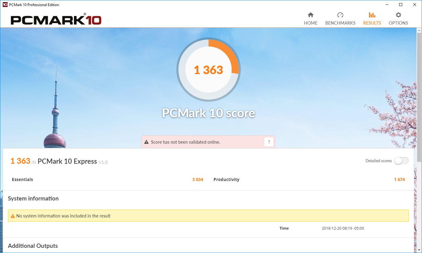This screenshot has height=253, width=422.
Task: Click the speedometer icon above Benchmarks
Action: click(340, 15)
